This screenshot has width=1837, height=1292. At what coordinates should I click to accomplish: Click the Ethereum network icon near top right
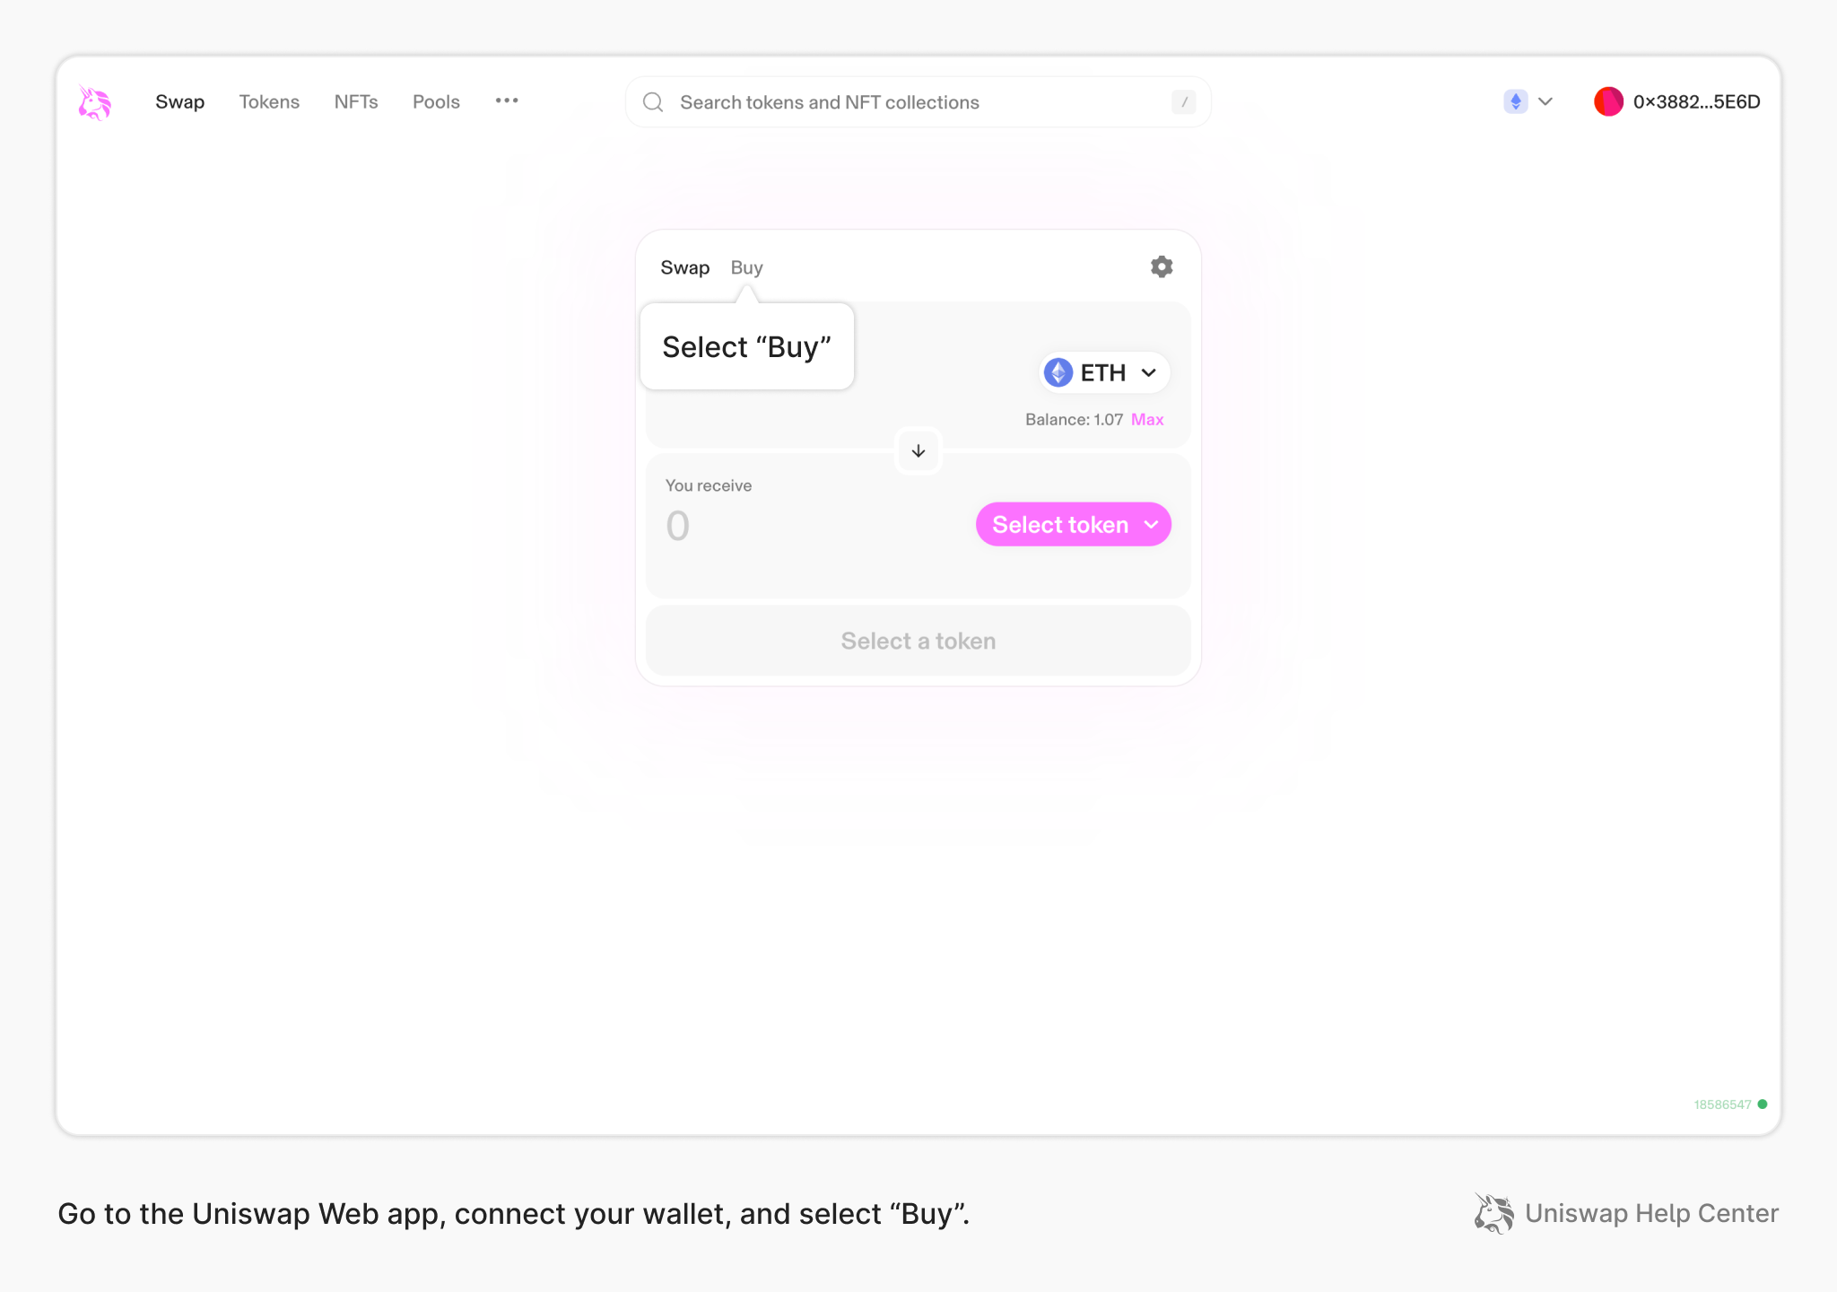[1516, 101]
